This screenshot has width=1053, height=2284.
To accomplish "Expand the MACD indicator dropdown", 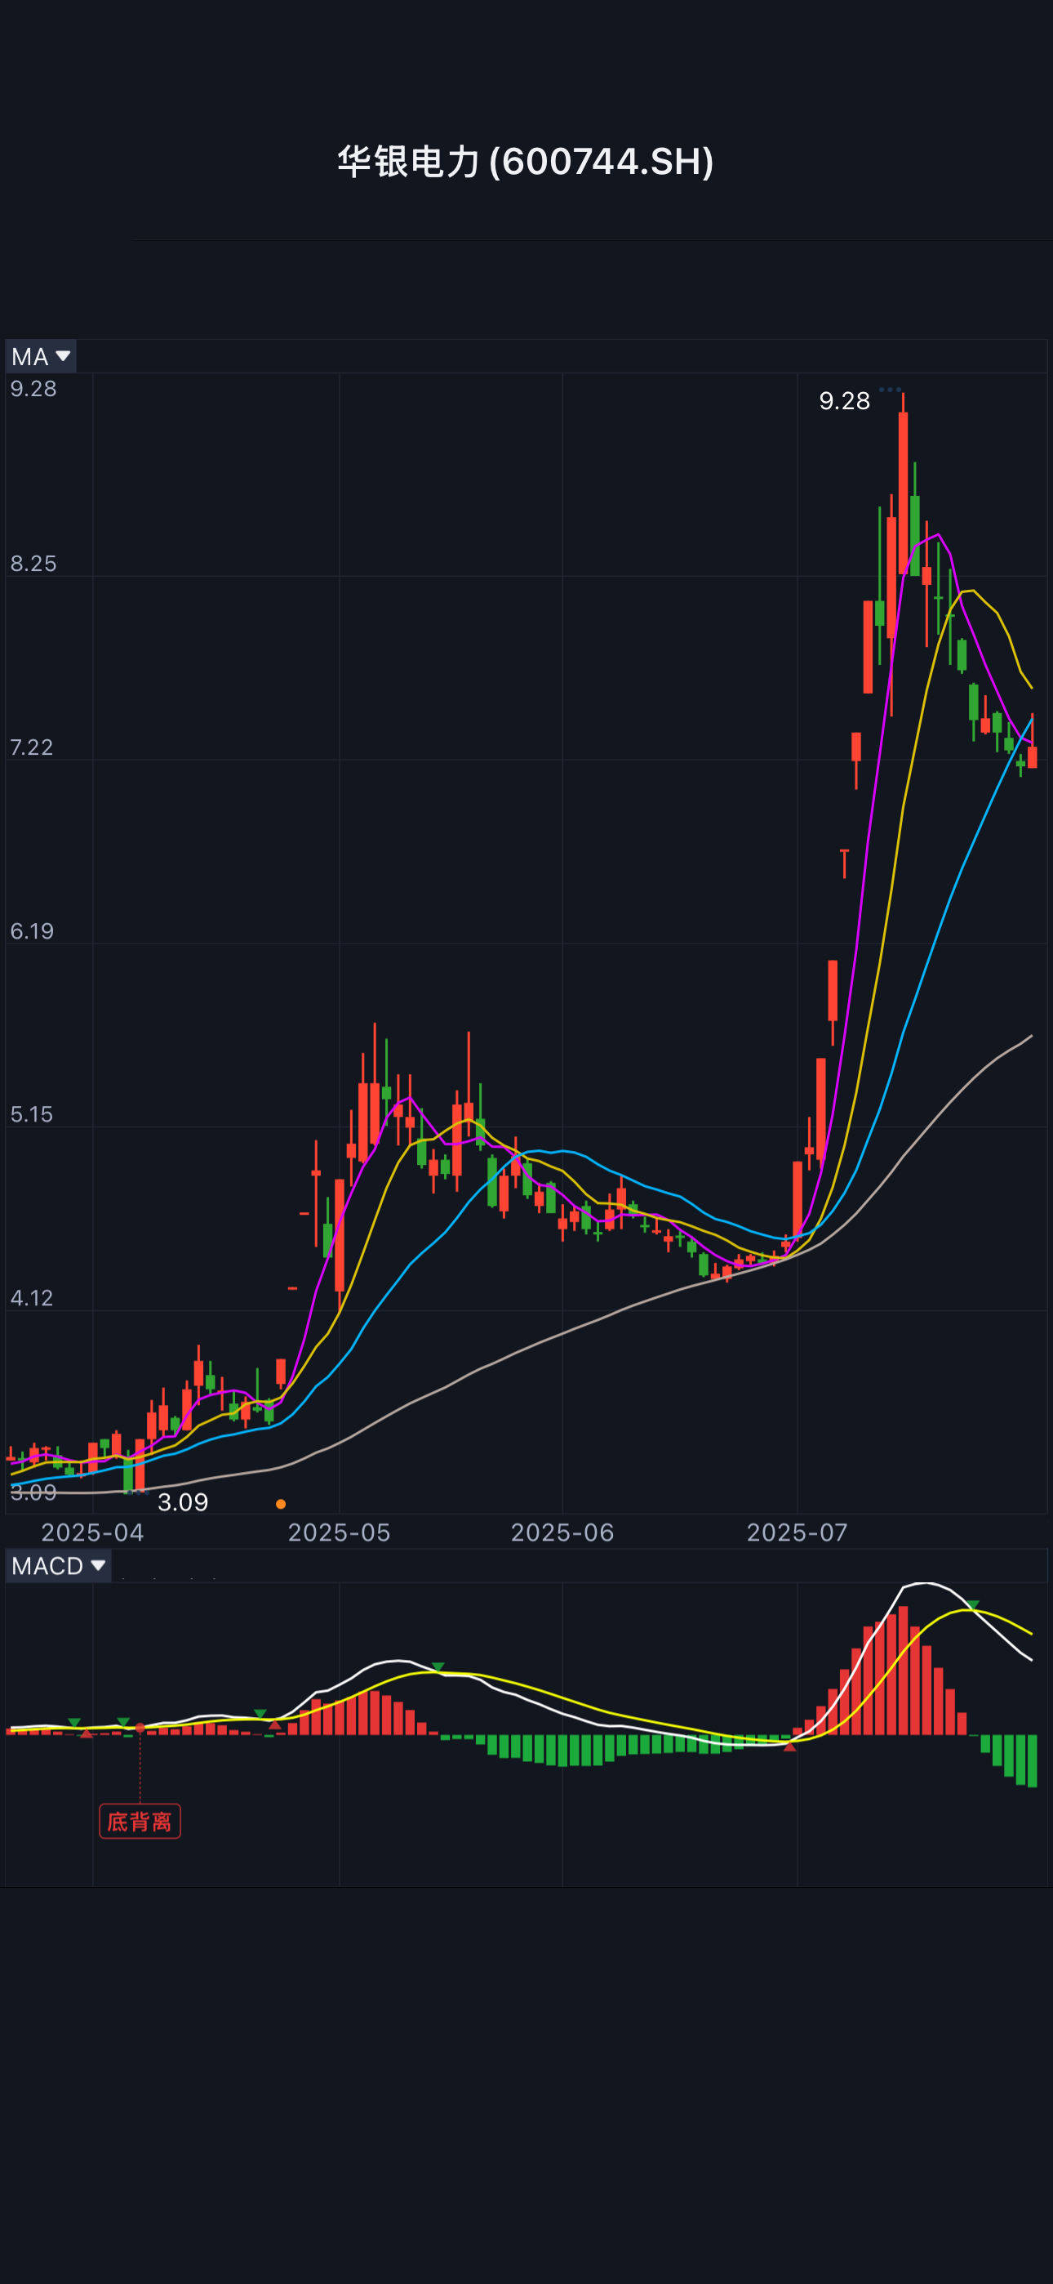I will pyautogui.click(x=59, y=1566).
